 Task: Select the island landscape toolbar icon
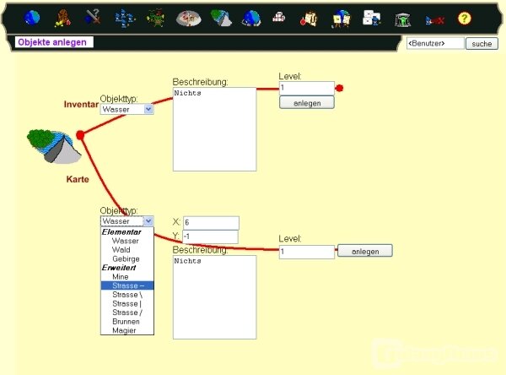[221, 18]
